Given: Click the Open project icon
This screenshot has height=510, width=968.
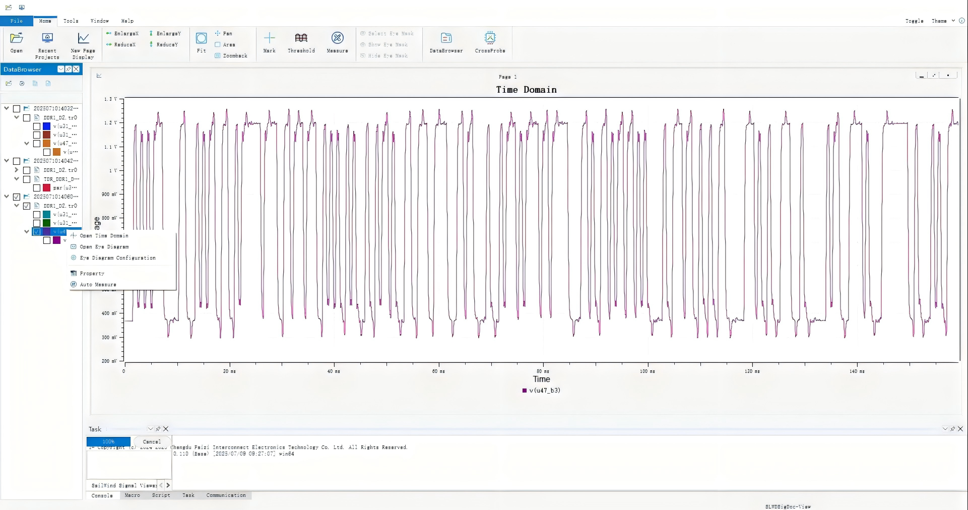Looking at the screenshot, I should coord(17,38).
